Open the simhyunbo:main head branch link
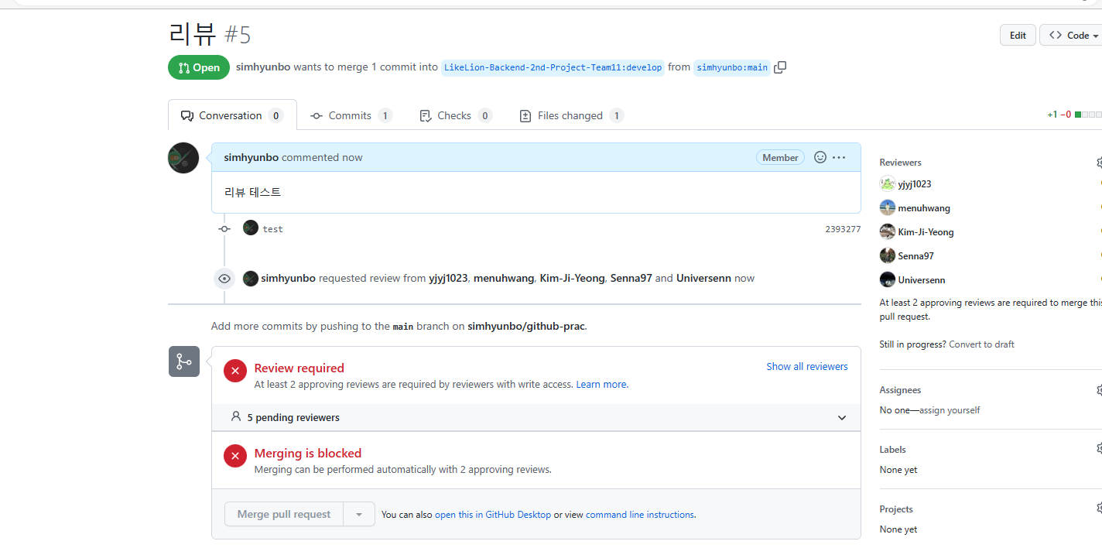Image resolution: width=1102 pixels, height=548 pixels. (x=732, y=67)
